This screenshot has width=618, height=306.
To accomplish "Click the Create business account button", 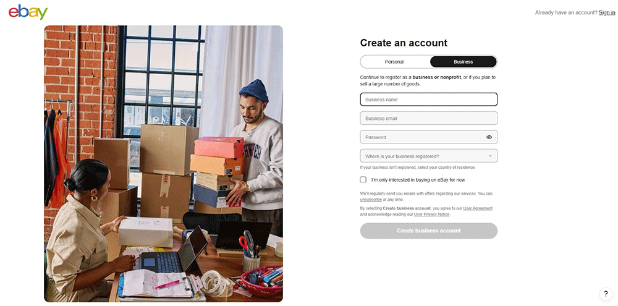I will pyautogui.click(x=428, y=231).
